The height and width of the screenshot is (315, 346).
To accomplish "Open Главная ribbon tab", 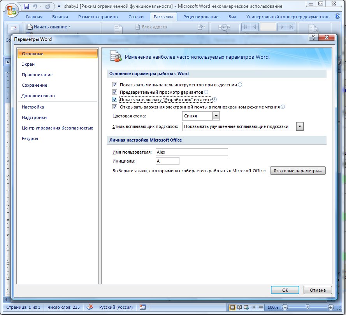I will [34, 17].
